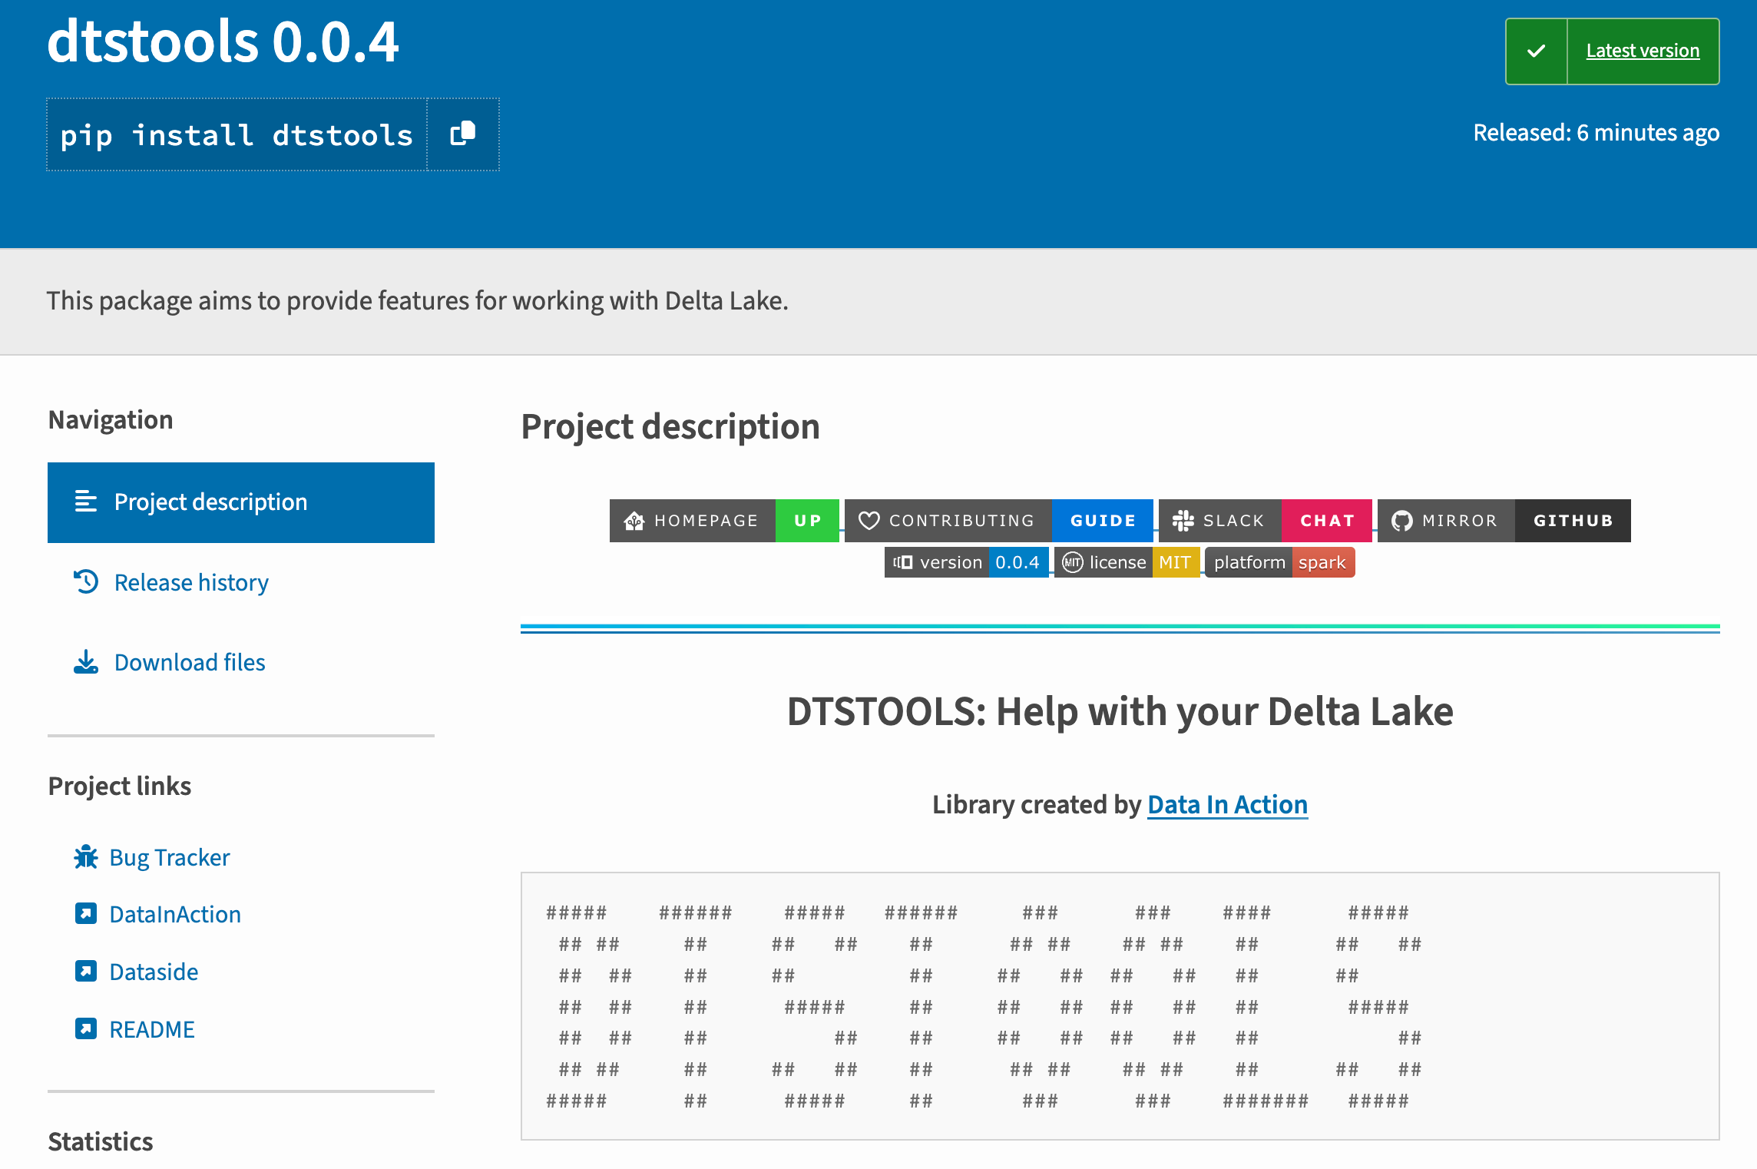Open Download files navigation tab
Screen dimensions: 1757x1169
(190, 663)
